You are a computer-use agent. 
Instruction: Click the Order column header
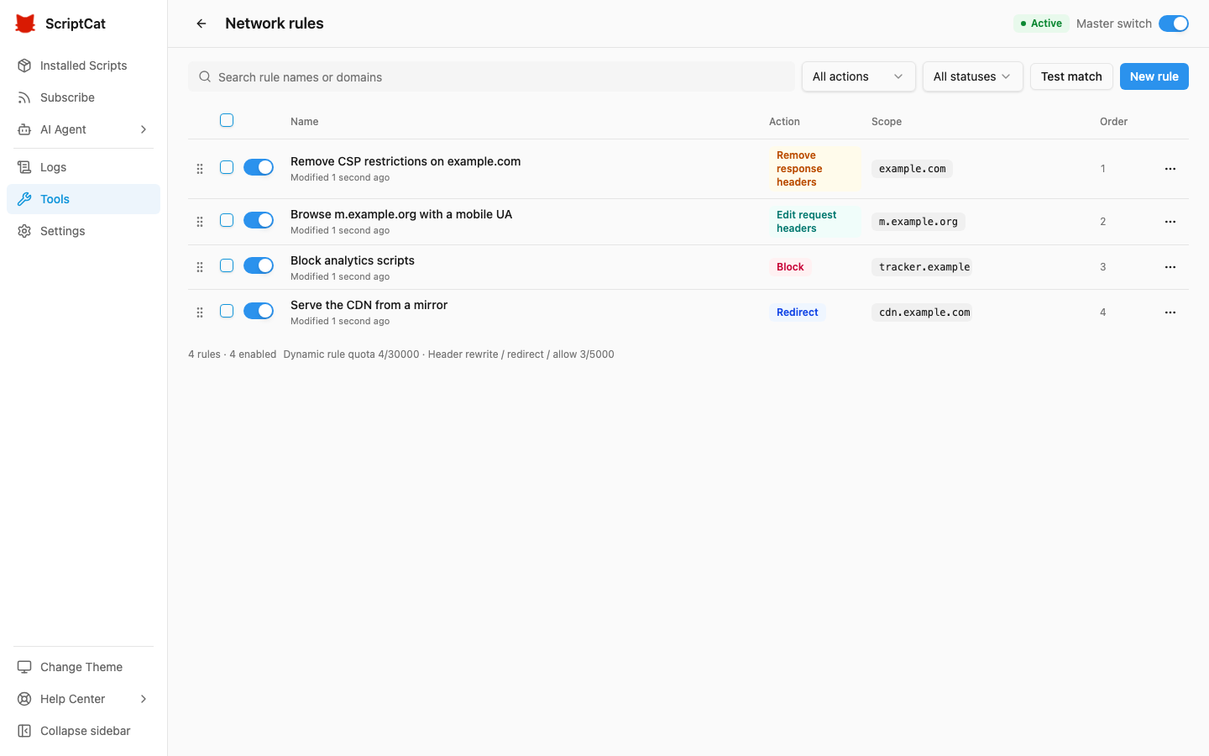click(x=1113, y=122)
